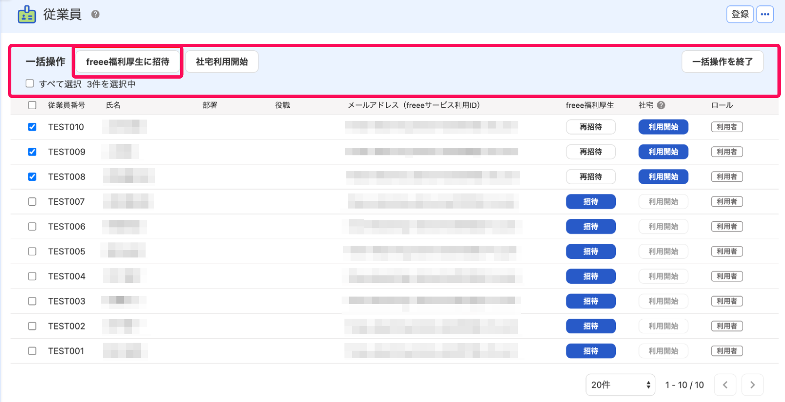Check the TEST003 row checkbox
Screen dimensions: 785x402
(x=32, y=301)
